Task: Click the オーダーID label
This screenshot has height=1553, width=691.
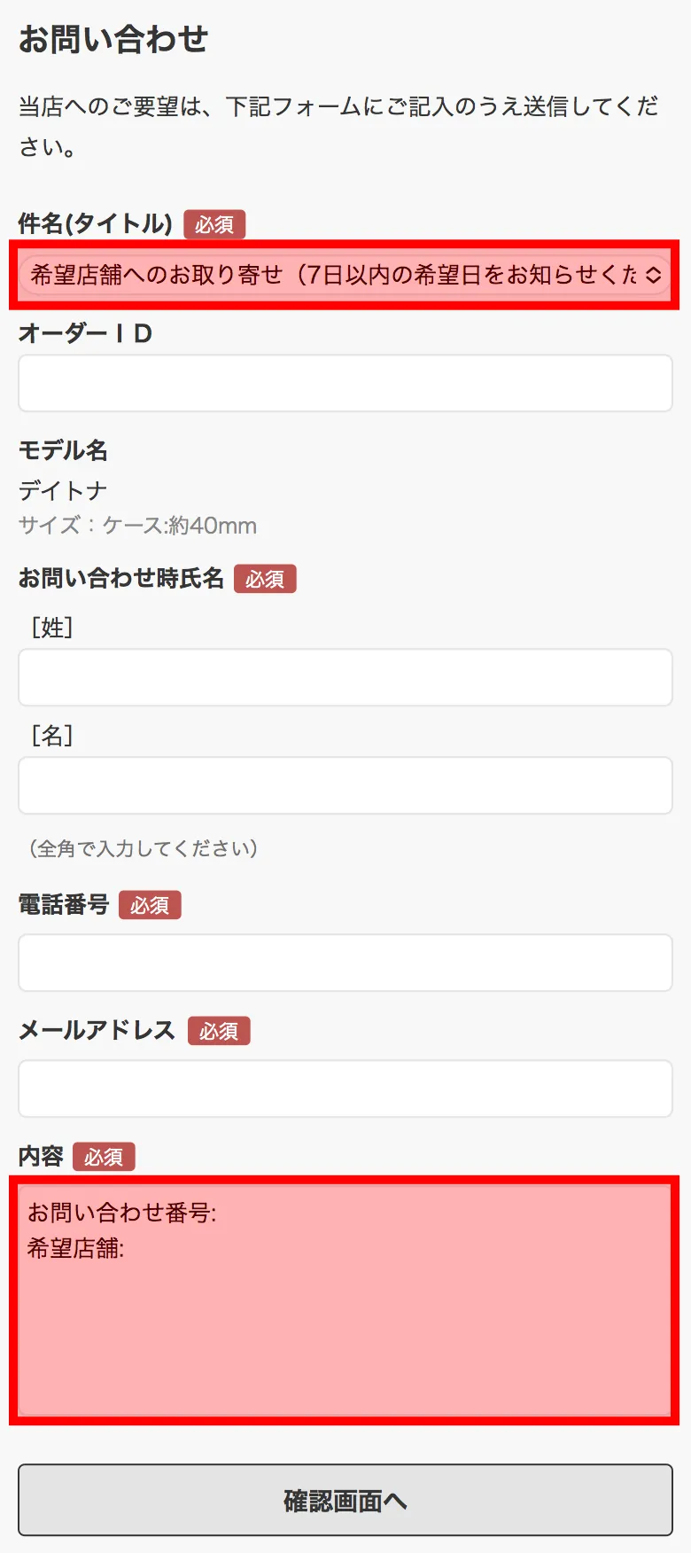Action: click(x=86, y=334)
